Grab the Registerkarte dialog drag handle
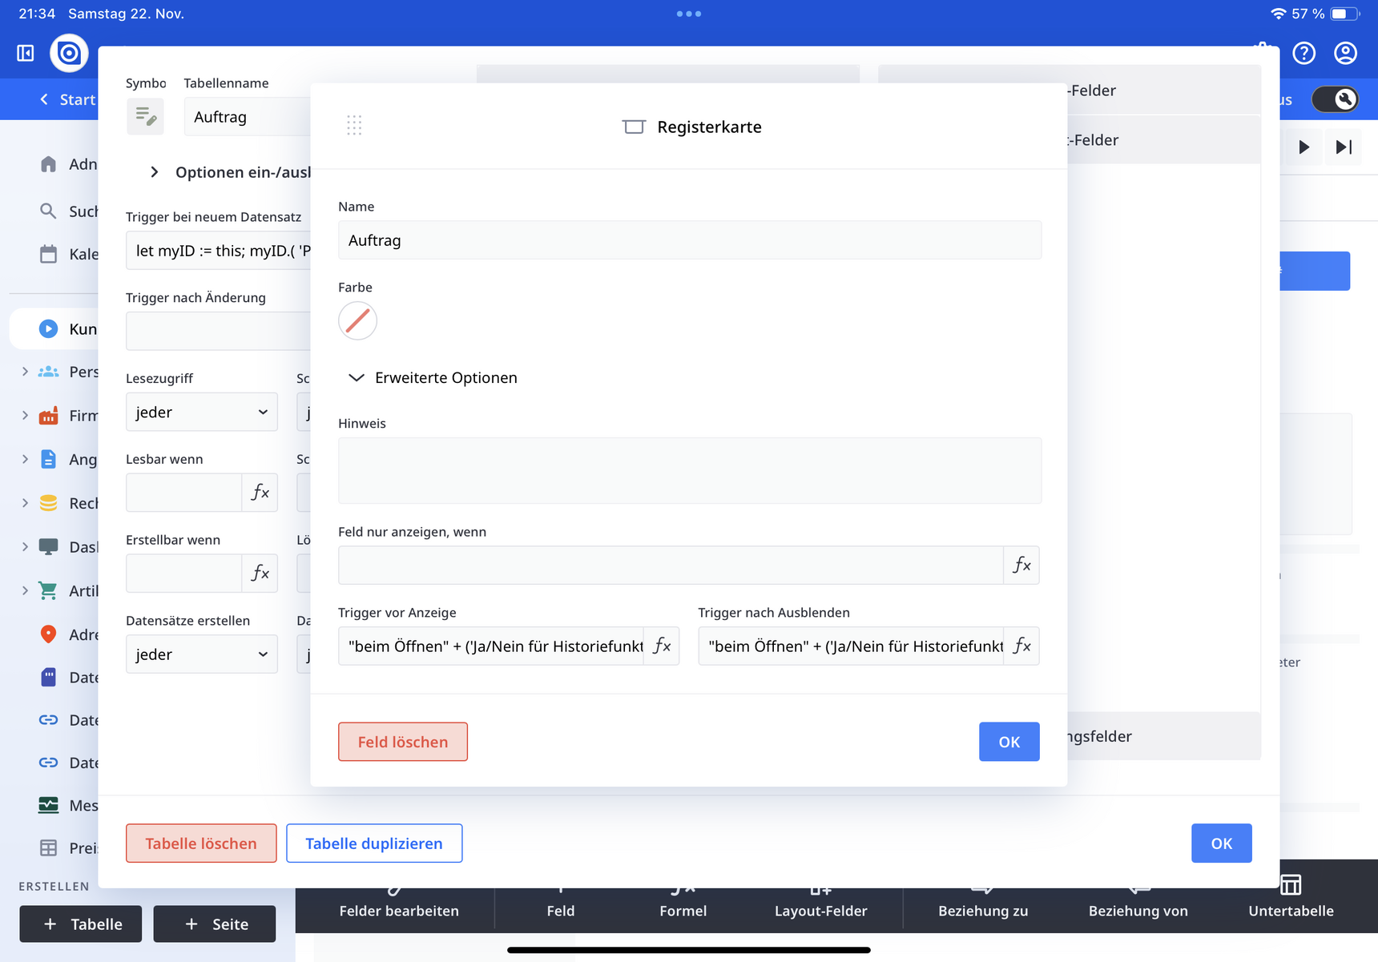Viewport: 1378px width, 962px height. click(x=354, y=125)
